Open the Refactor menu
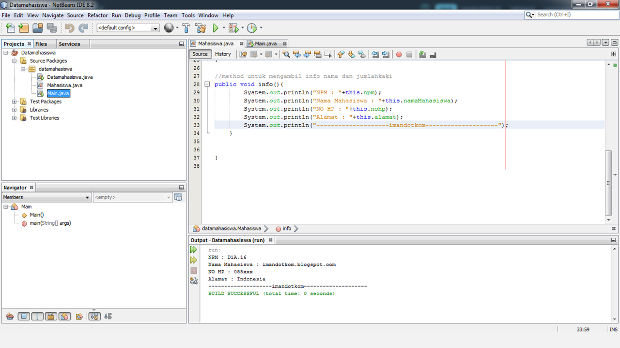 click(x=97, y=15)
